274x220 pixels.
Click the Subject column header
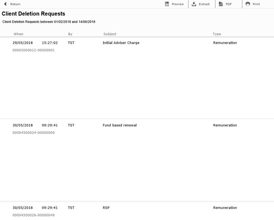click(110, 34)
